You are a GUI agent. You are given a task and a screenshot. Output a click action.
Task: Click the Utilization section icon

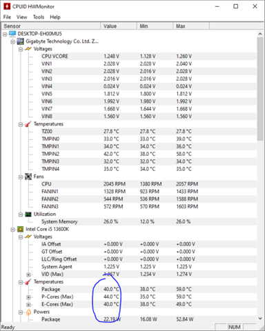click(28, 214)
